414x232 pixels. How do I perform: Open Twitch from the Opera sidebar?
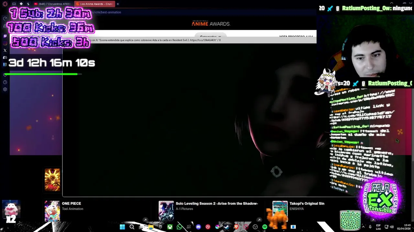(x=5, y=36)
